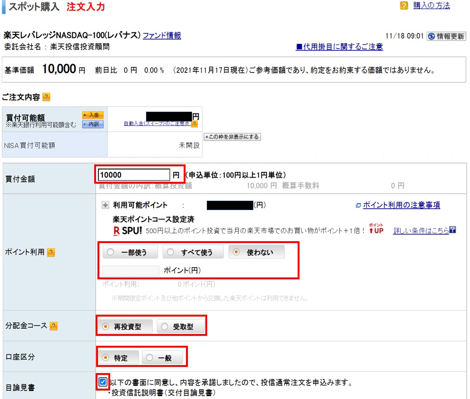Select 特定 account type radio

coord(118,358)
